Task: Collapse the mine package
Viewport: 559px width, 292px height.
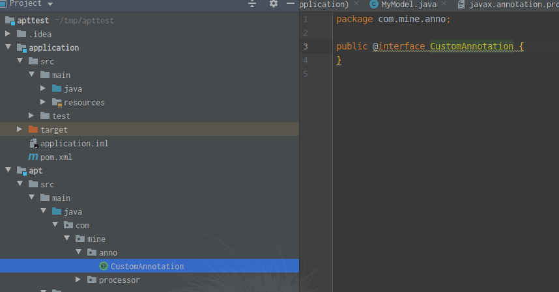Action: coord(67,238)
